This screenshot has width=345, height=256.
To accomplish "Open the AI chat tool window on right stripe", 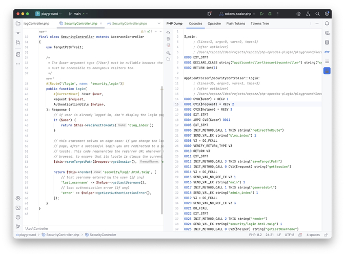I will click(327, 33).
